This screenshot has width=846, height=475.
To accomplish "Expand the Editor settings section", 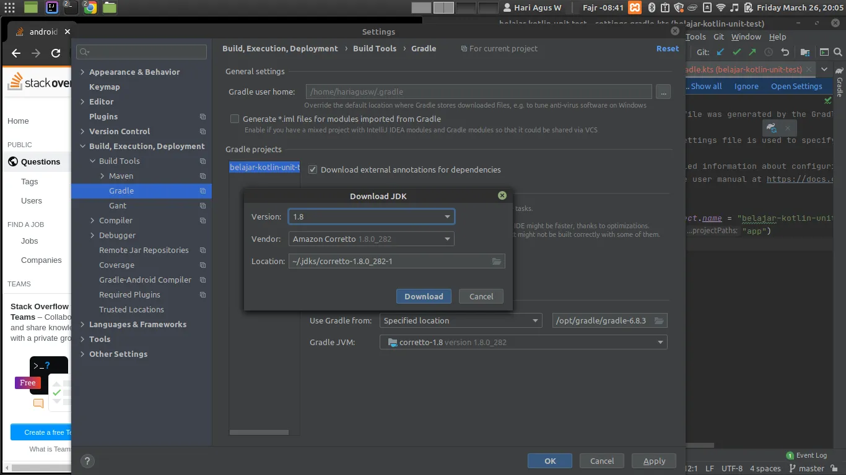I will [82, 102].
